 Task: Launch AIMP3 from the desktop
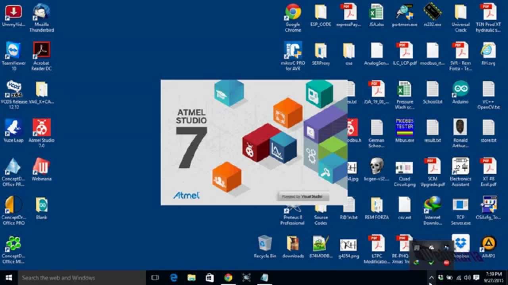pos(488,247)
